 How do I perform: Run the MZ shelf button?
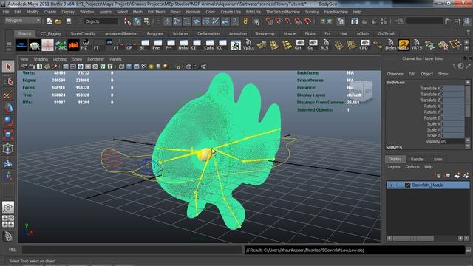tap(85, 44)
